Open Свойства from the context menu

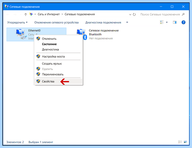pos(59,81)
